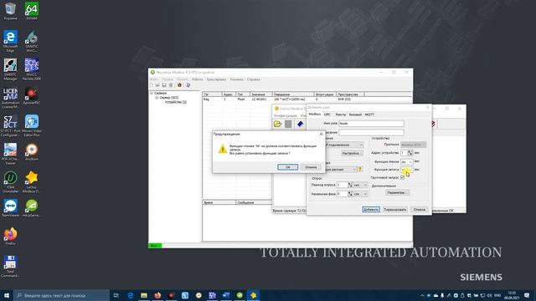Viewport: 536px width, 301px height.
Task: Open TeamViewer desktop icon
Action: [10, 208]
